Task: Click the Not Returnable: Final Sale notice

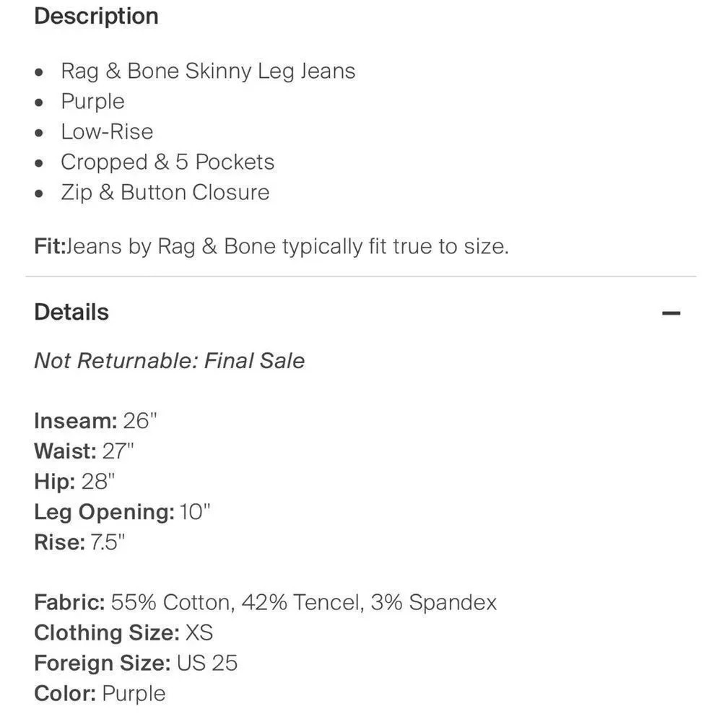Action: [170, 360]
